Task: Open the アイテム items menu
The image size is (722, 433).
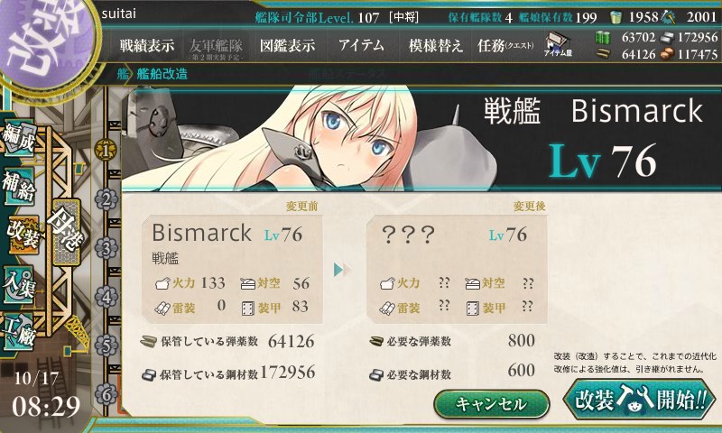Action: point(362,45)
